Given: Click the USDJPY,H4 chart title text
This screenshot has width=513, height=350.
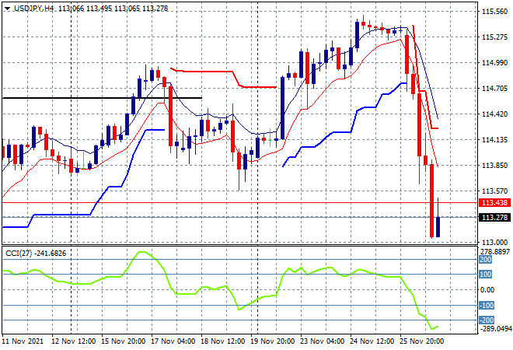Looking at the screenshot, I should pyautogui.click(x=33, y=9).
